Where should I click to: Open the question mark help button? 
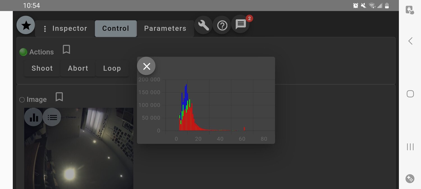222,25
